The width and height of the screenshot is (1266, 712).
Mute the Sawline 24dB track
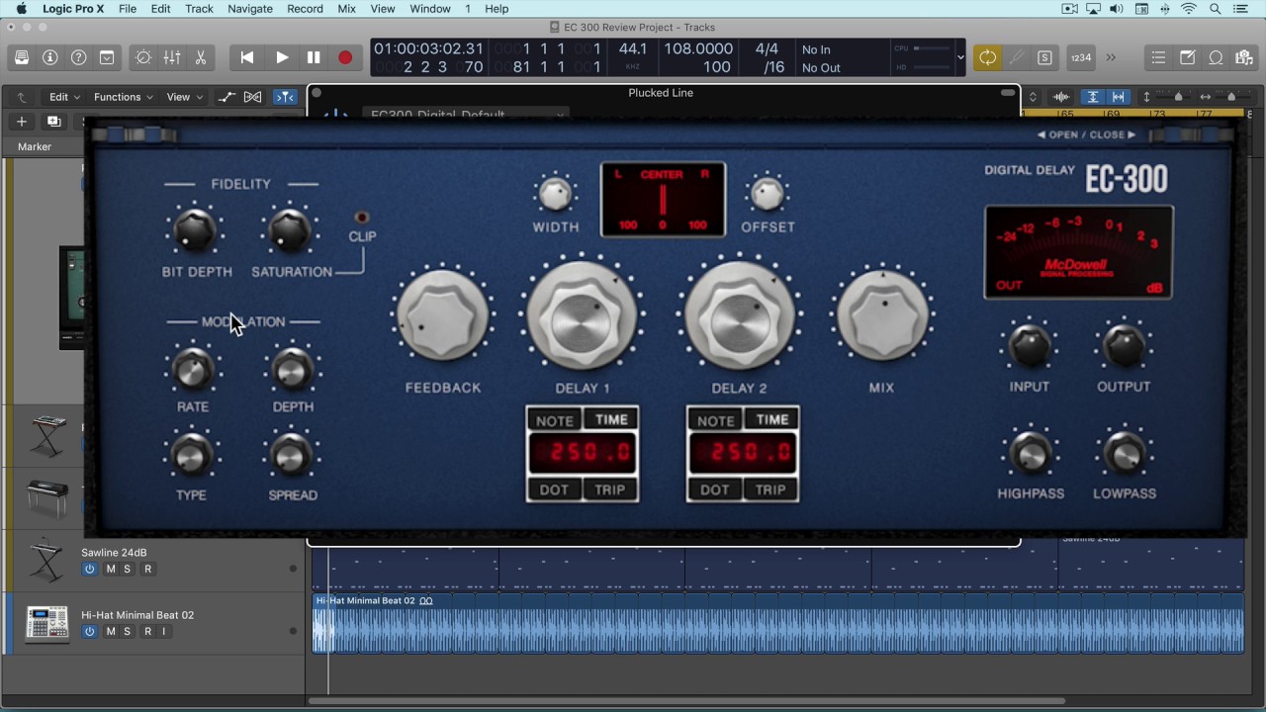(x=111, y=569)
